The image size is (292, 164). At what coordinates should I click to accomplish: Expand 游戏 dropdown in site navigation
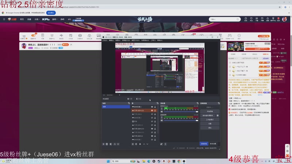tap(54, 19)
